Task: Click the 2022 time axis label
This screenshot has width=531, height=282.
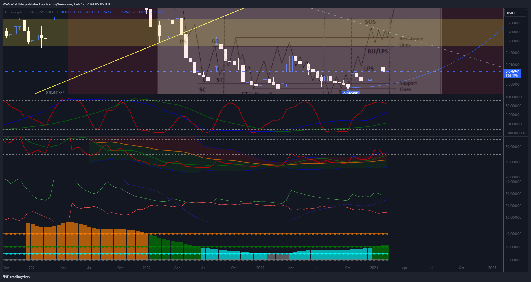Action: (x=146, y=268)
